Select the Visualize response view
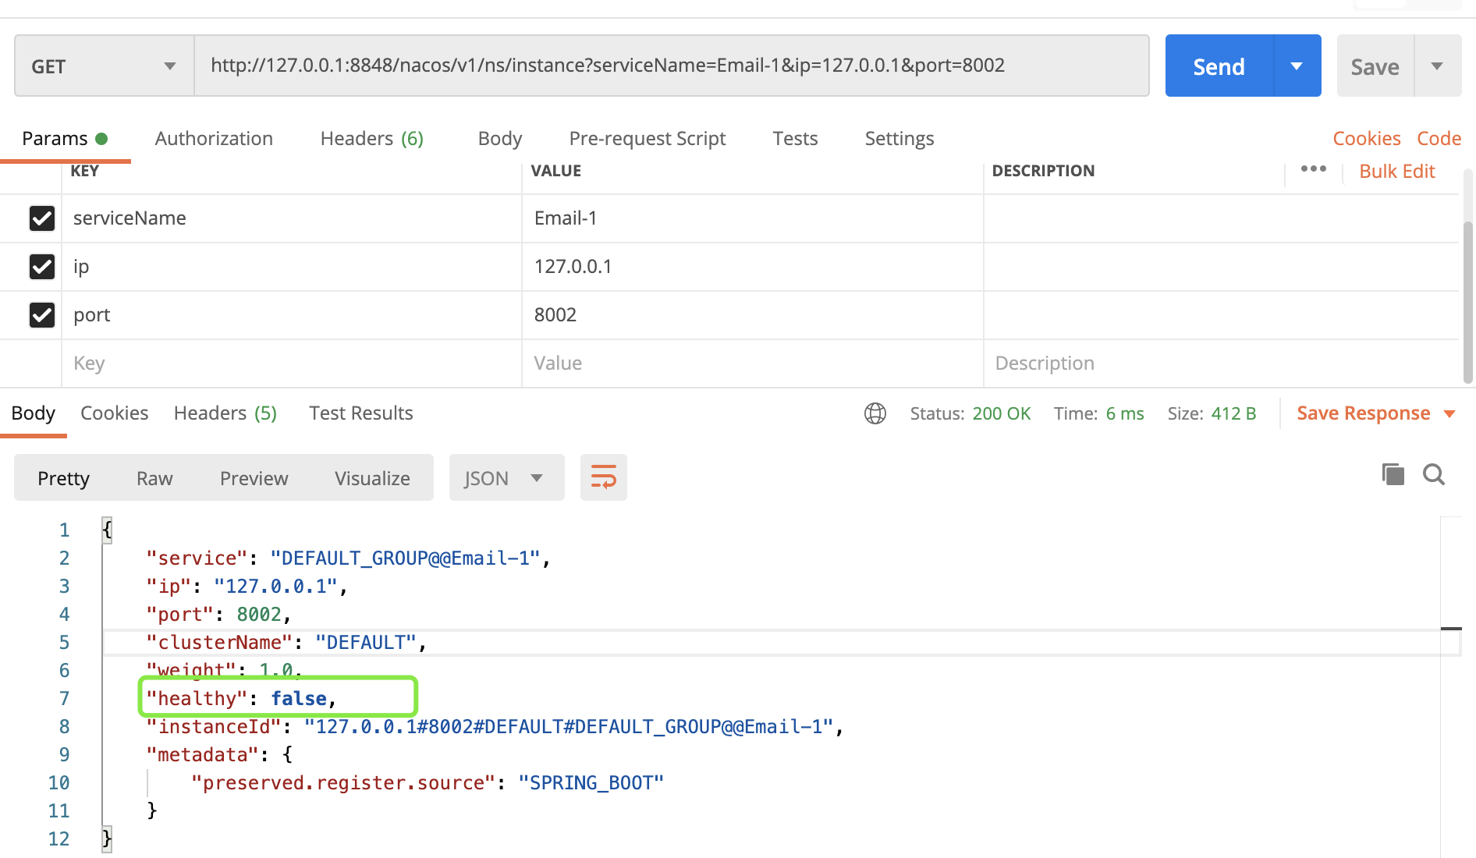Image resolution: width=1476 pixels, height=858 pixels. pyautogui.click(x=373, y=478)
